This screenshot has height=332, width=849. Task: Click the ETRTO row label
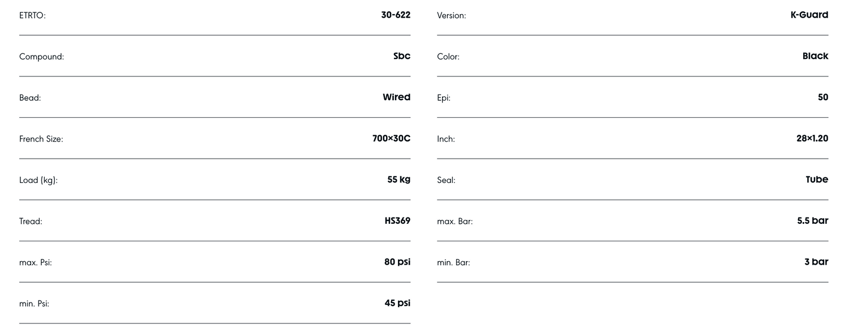click(32, 16)
